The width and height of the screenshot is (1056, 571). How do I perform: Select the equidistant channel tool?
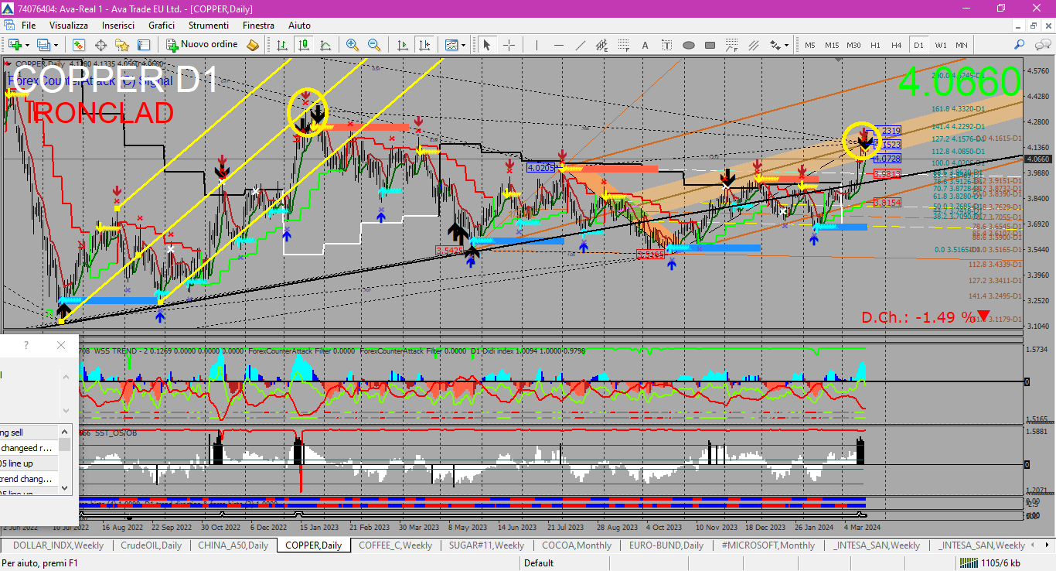point(601,45)
